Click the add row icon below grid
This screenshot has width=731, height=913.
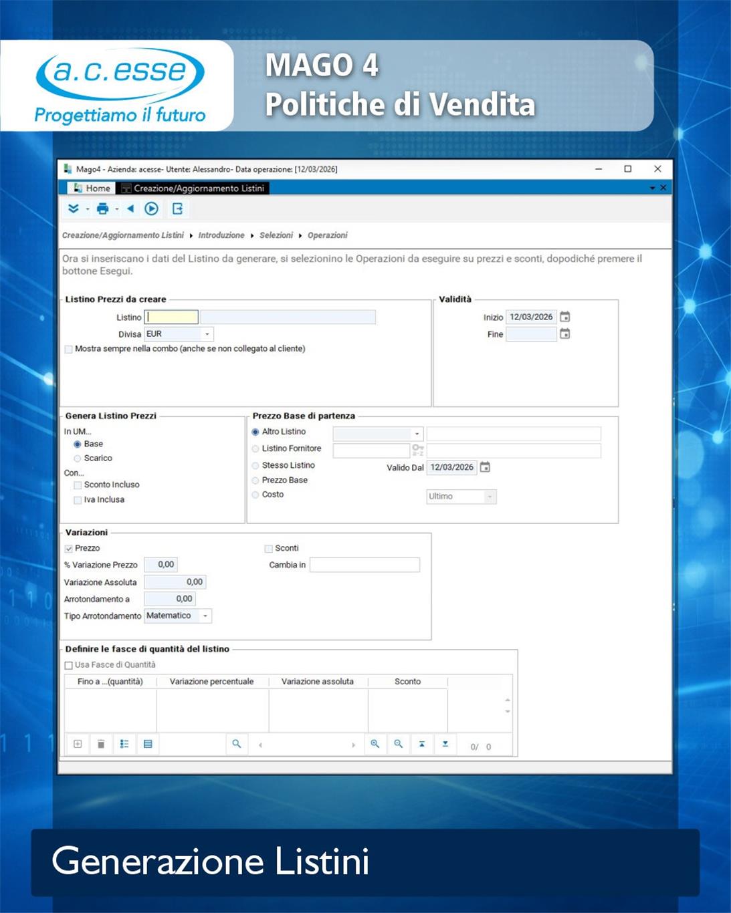[78, 744]
